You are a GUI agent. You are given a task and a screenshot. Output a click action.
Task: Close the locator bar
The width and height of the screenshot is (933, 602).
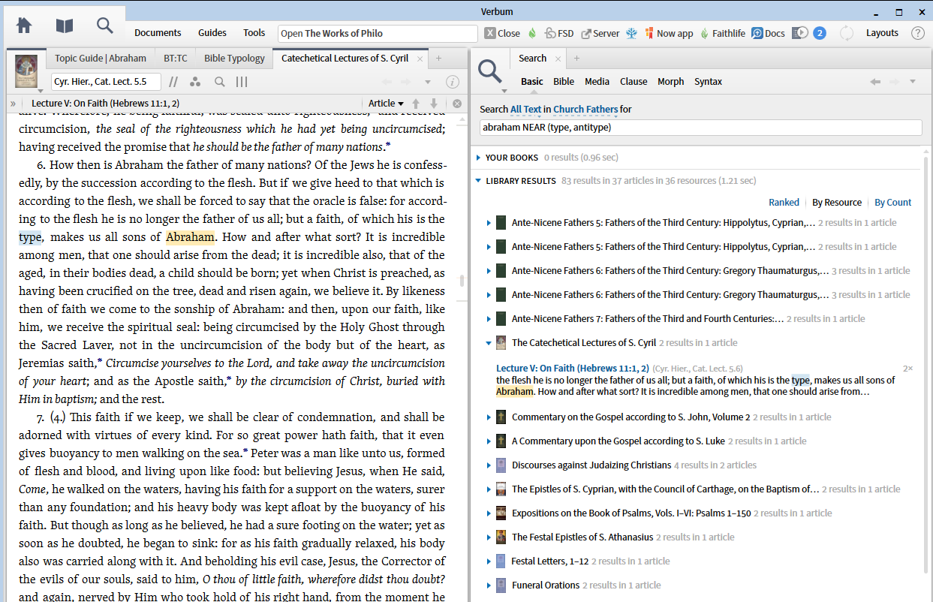(x=457, y=104)
